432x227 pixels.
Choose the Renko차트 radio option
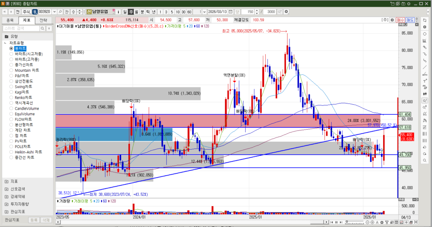[x=11, y=98]
